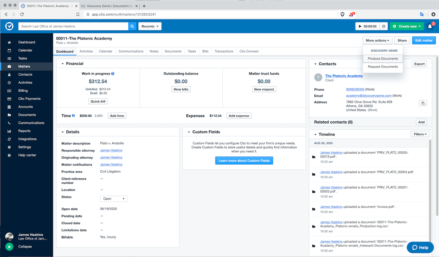Screen dimensions: 439x257
Task: Open Matters in the sidebar
Action: 26,67
